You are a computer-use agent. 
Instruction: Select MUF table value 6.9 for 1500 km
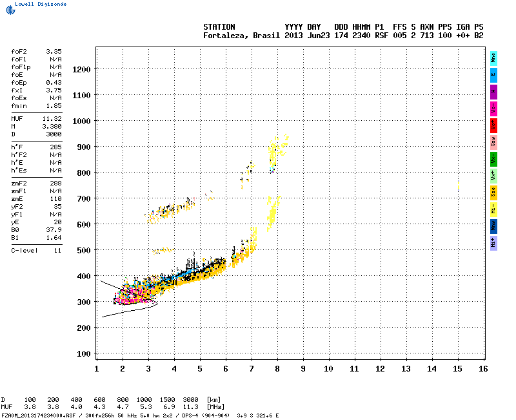pos(169,407)
